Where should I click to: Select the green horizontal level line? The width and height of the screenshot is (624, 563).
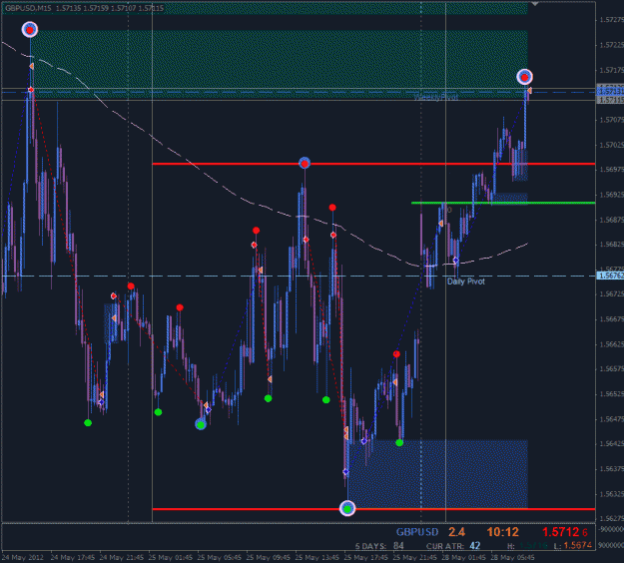point(503,203)
